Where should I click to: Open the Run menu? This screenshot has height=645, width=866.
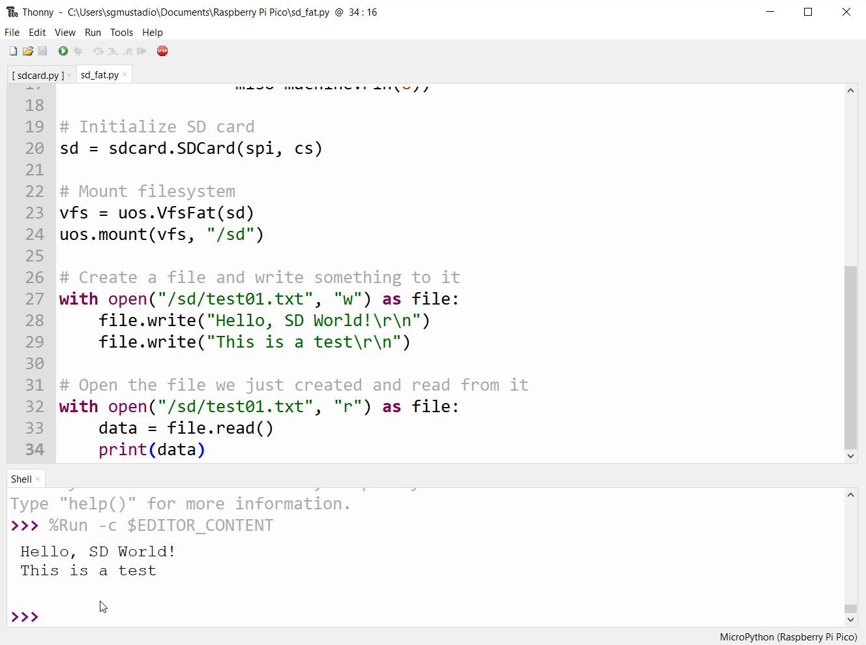[93, 32]
